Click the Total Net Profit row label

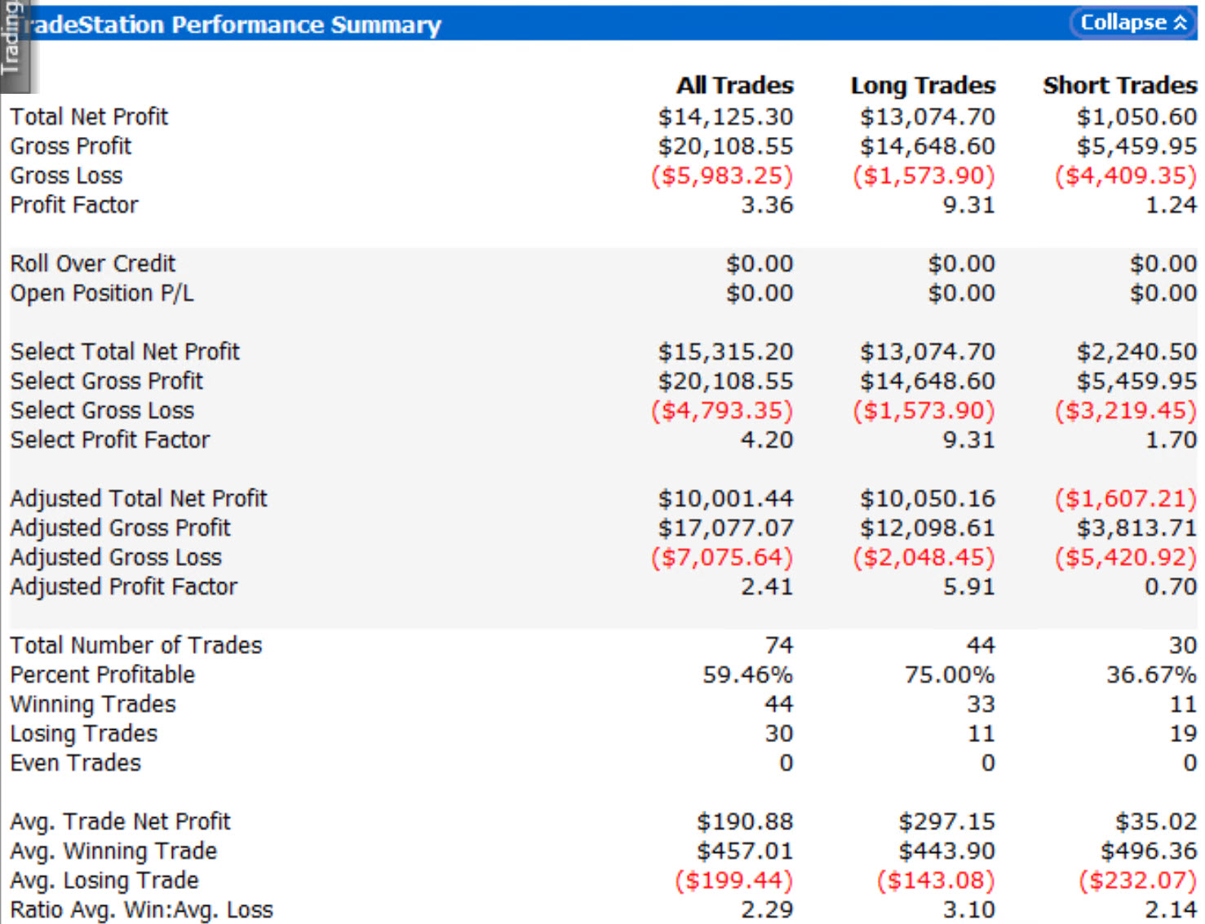point(89,117)
